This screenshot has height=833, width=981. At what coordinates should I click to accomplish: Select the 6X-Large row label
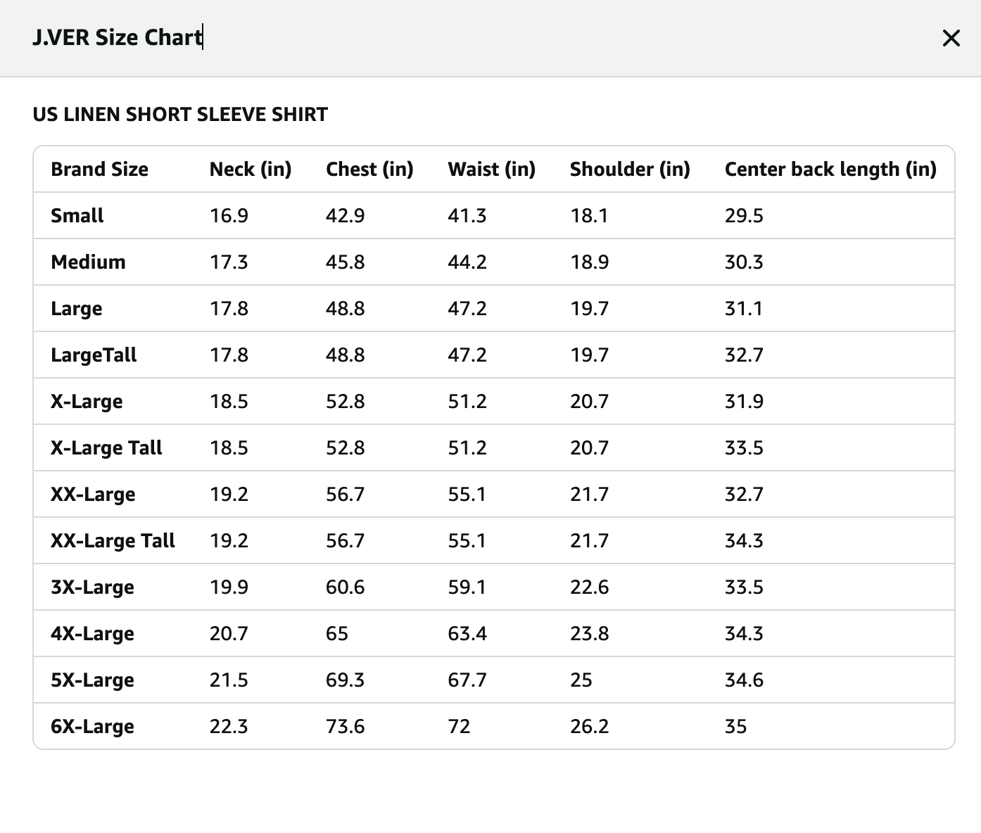point(92,727)
